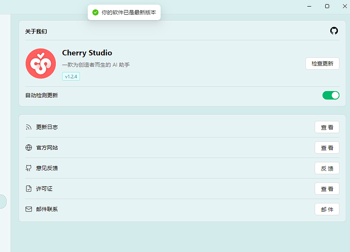Image resolution: width=350 pixels, height=252 pixels.
Task: Click the GitHub icon beside 意见反馈
Action: [x=28, y=168]
